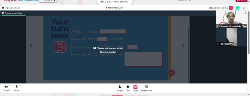Go to next slide arrow

[183, 45]
